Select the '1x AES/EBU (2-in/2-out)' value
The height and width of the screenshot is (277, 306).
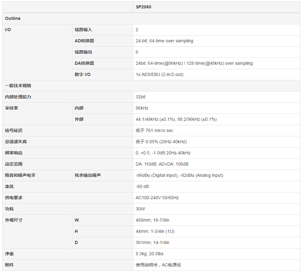point(162,74)
